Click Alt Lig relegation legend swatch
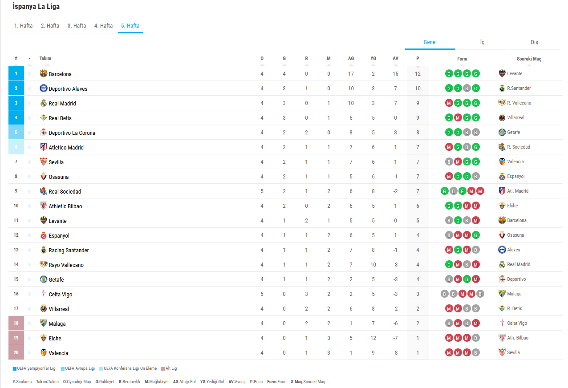Viewport: 568px width, 388px height. tap(163, 368)
